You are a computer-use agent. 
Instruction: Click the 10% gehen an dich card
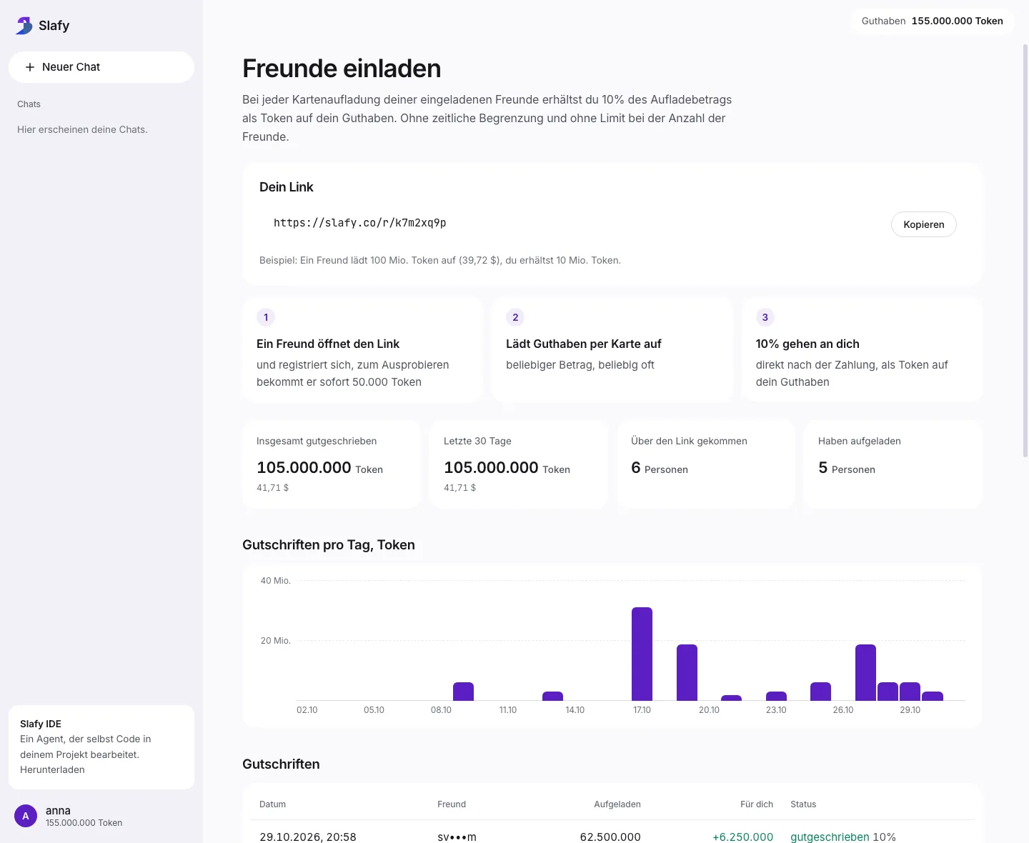pyautogui.click(x=862, y=349)
